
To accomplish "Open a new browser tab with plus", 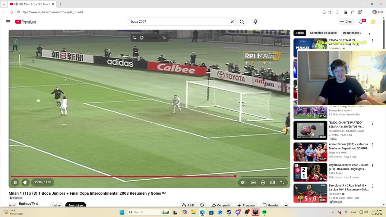I will click(60, 4).
